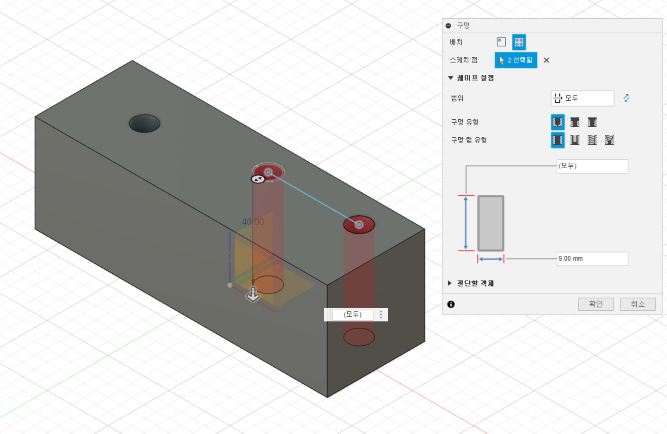Screen dimensions: 667x434
Task: Click the white manipulator icon beside the left red hole
Action: coord(258,179)
